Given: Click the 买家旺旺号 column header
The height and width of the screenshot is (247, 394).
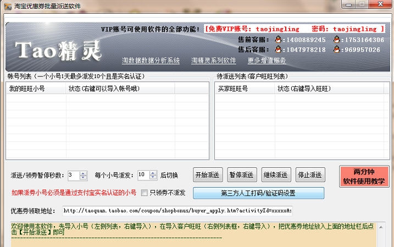Looking at the screenshot, I should [x=245, y=89].
